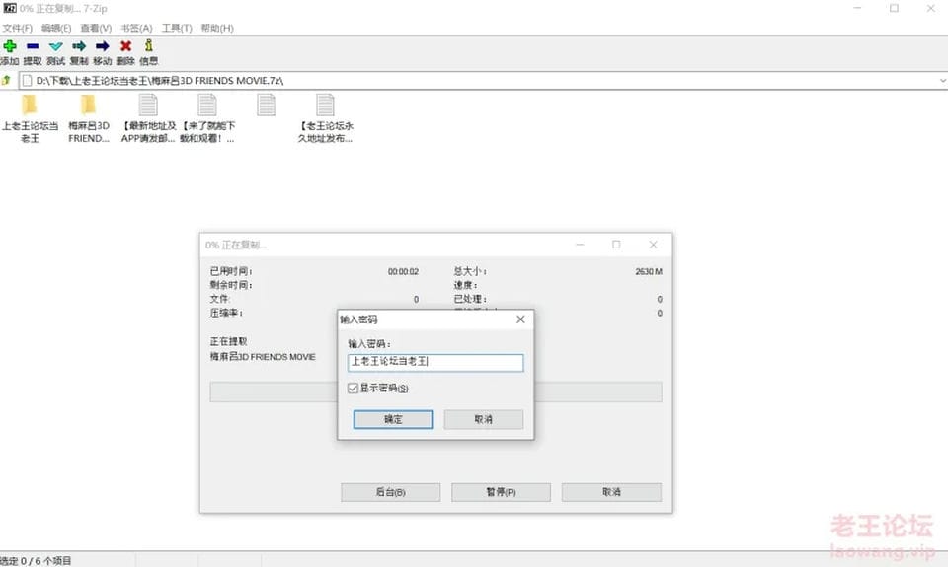The width and height of the screenshot is (948, 567).
Task: Click the 暂停(P) pause button
Action: [x=502, y=492]
